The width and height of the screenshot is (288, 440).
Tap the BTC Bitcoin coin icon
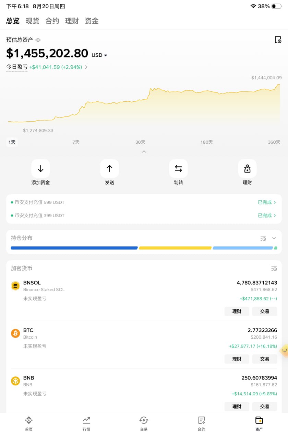15,333
